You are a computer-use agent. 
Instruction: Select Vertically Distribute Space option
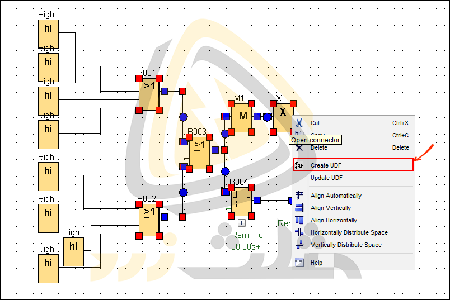pos(346,245)
